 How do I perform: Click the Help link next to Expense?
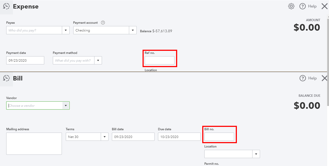coord(312,6)
